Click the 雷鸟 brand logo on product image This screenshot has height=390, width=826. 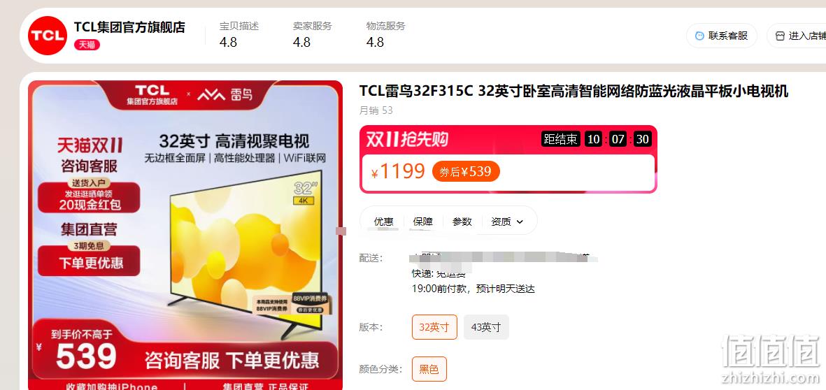click(225, 94)
